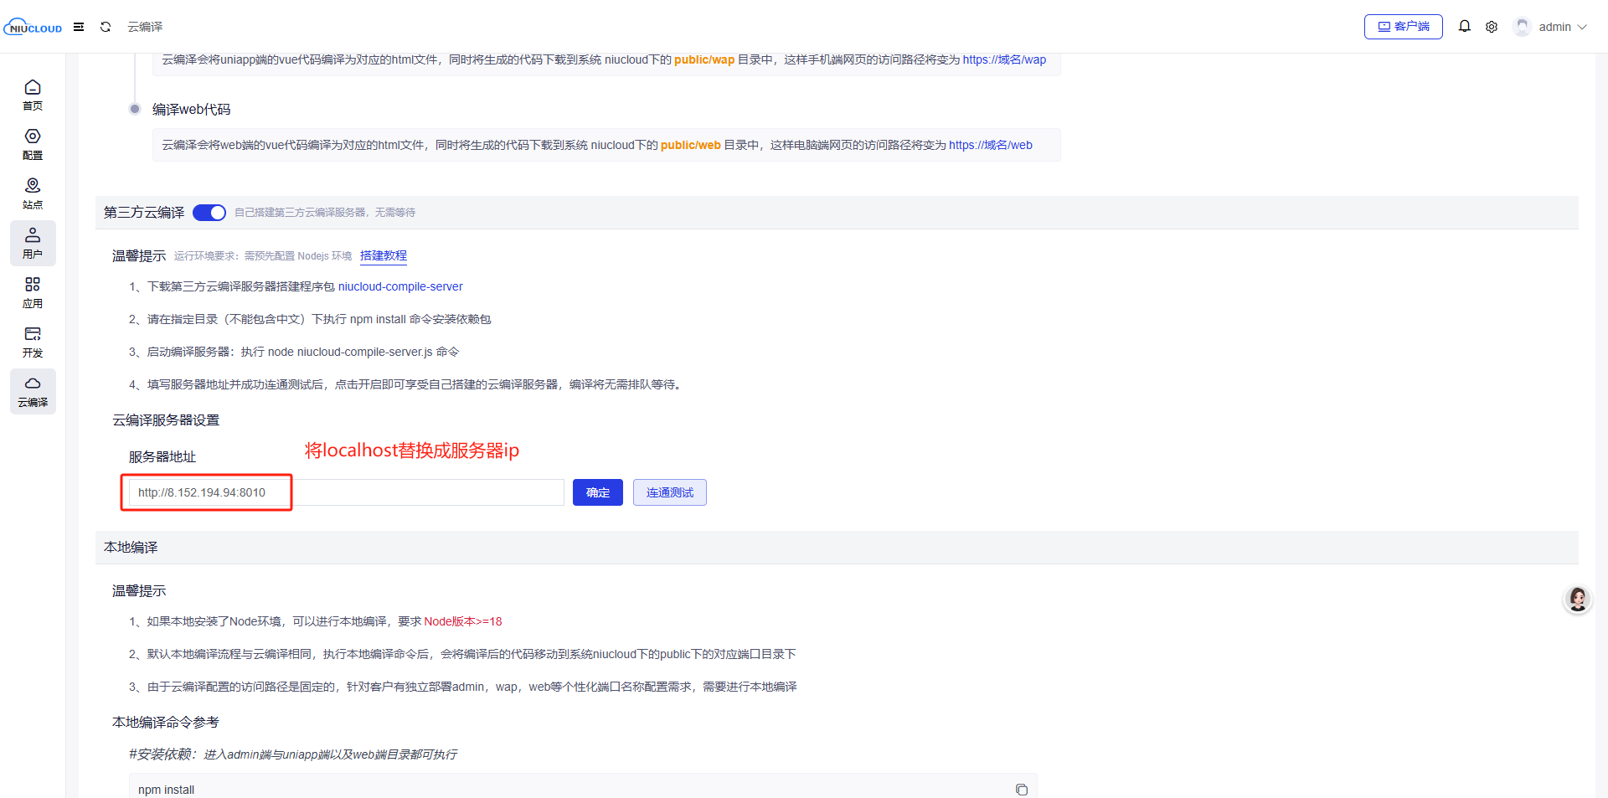Go to 首页 home in sidebar

[x=33, y=95]
